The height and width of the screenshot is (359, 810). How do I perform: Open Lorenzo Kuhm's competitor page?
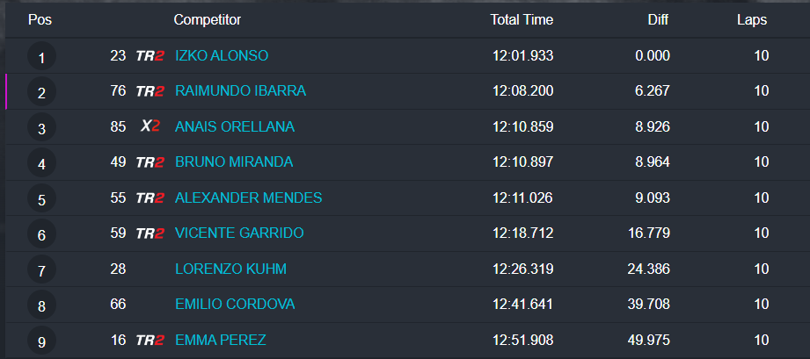230,269
